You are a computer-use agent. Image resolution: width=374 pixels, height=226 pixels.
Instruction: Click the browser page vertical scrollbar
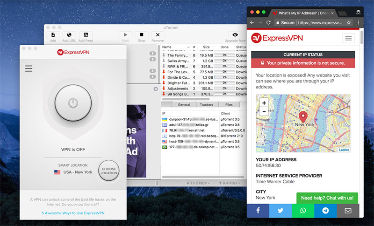[361, 37]
